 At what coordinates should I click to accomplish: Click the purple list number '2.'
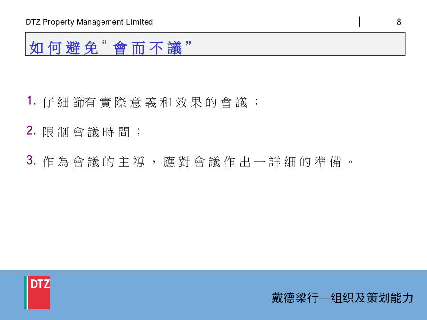coord(31,130)
